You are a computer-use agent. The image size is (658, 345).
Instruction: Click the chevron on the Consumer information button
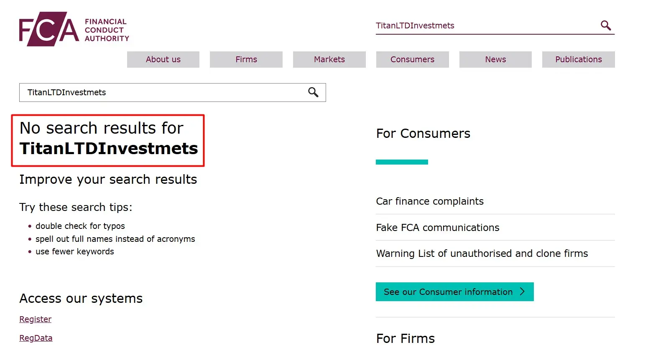(522, 292)
